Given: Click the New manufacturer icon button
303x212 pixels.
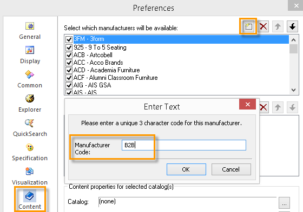Looking at the screenshot, I should pos(248,26).
